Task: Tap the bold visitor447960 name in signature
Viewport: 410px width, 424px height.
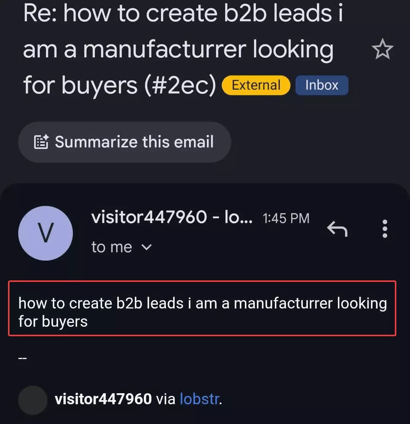Action: 103,399
